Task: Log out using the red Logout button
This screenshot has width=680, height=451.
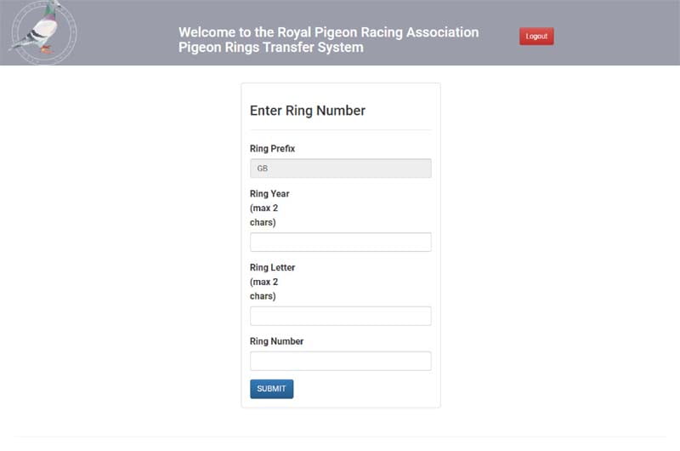Action: [x=536, y=37]
